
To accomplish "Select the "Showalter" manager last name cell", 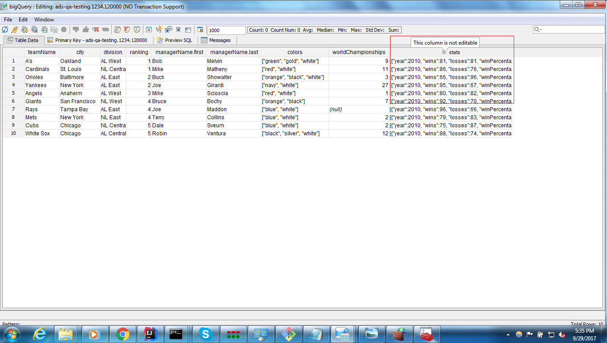I will [234, 77].
